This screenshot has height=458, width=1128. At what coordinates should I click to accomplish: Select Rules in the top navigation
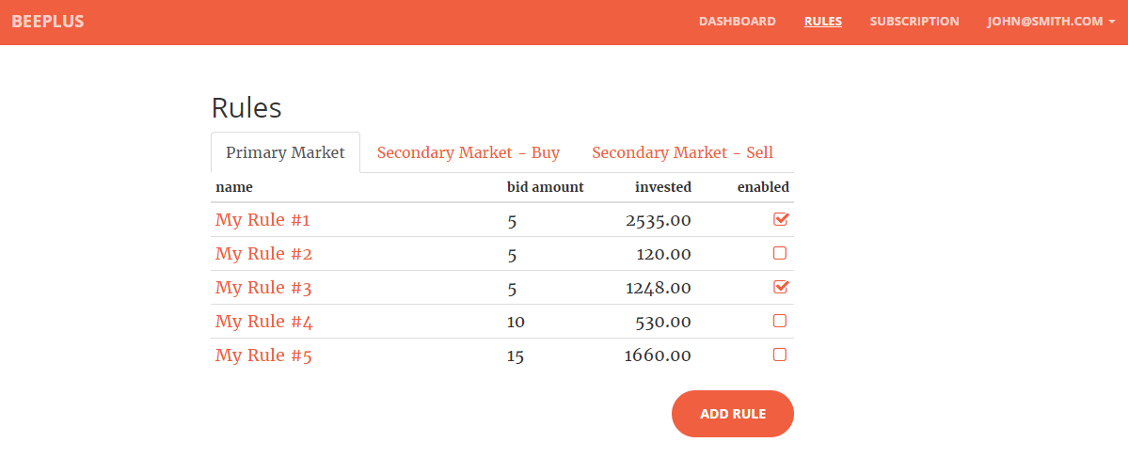point(822,22)
